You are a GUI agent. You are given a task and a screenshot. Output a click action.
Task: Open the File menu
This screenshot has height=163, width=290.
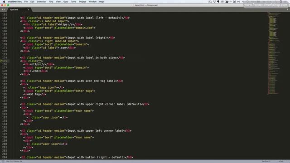26,2
